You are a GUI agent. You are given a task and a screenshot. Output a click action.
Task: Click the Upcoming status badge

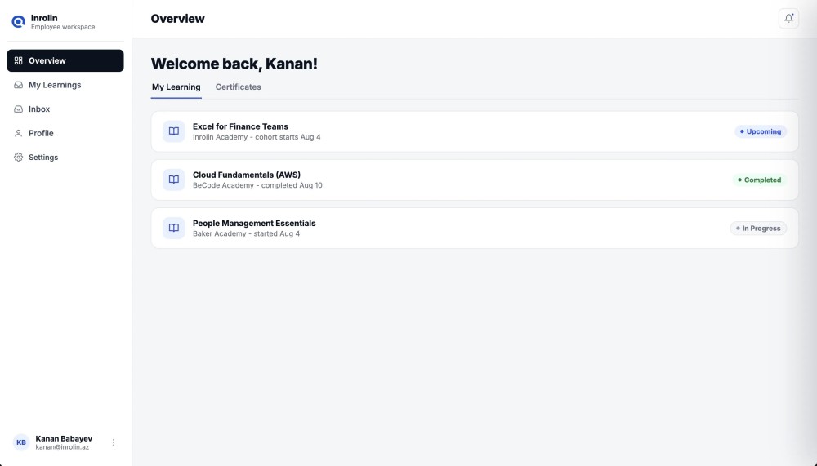coord(760,131)
